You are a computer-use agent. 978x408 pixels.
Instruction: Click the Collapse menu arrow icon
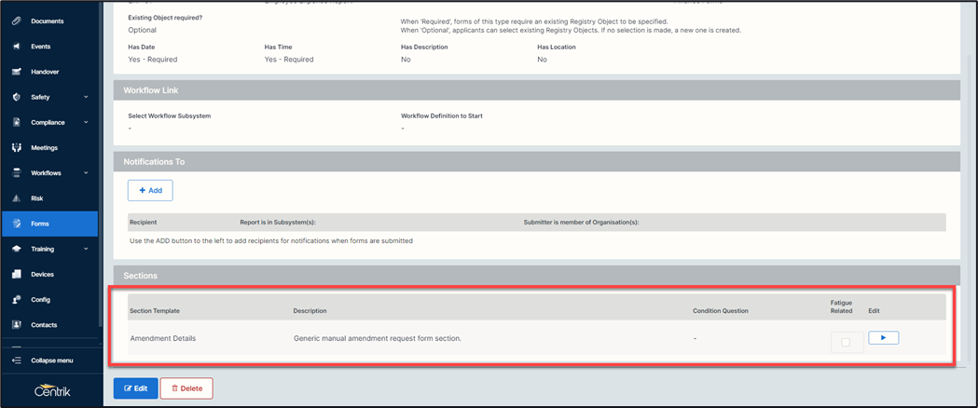coord(18,360)
